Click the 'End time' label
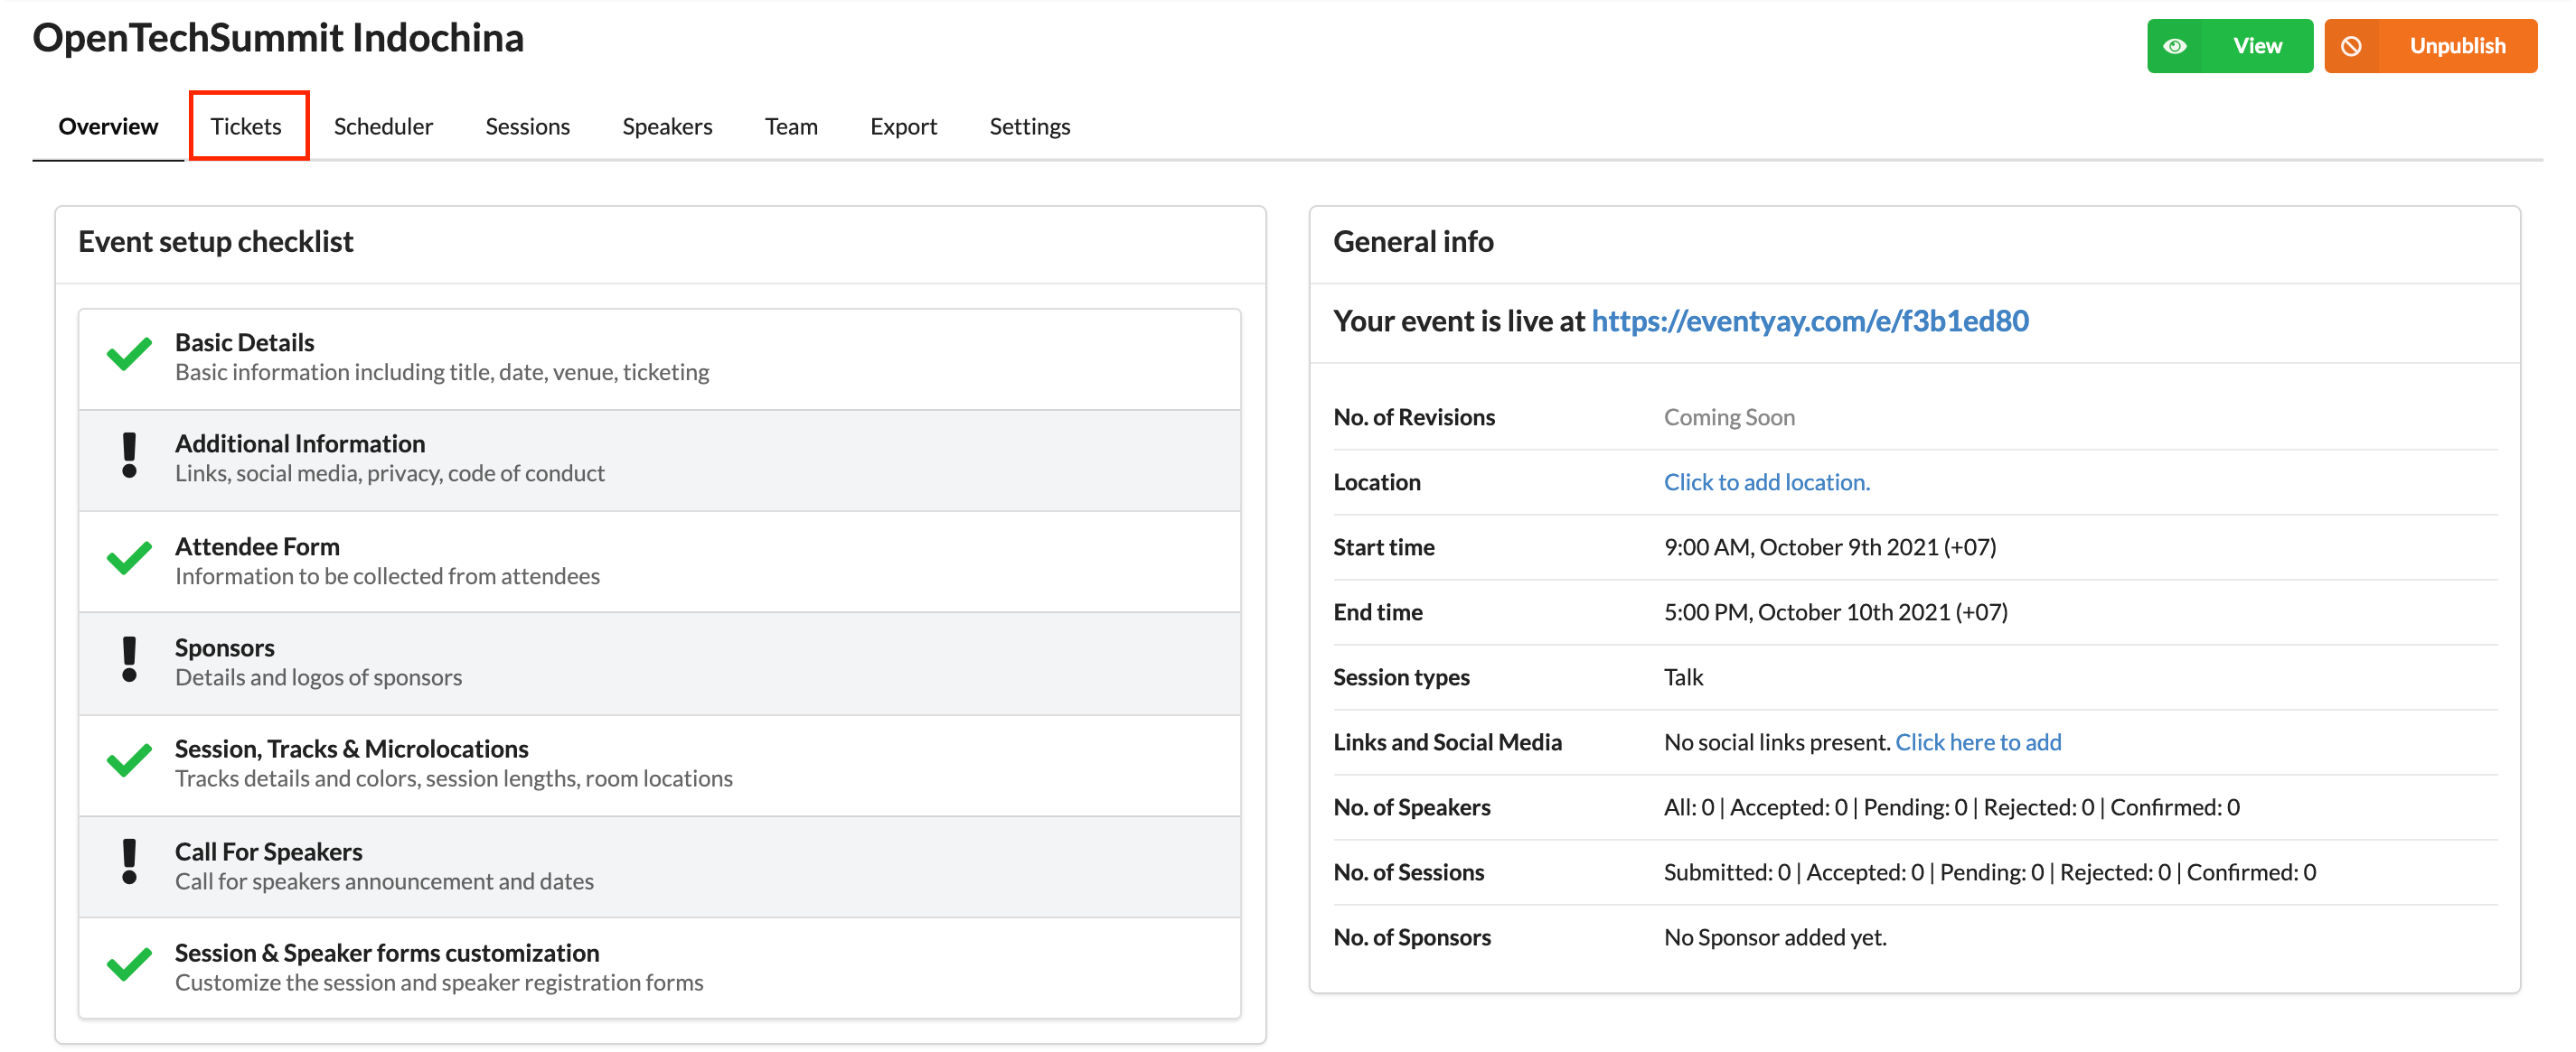2576x1052 pixels. pyautogui.click(x=1377, y=612)
